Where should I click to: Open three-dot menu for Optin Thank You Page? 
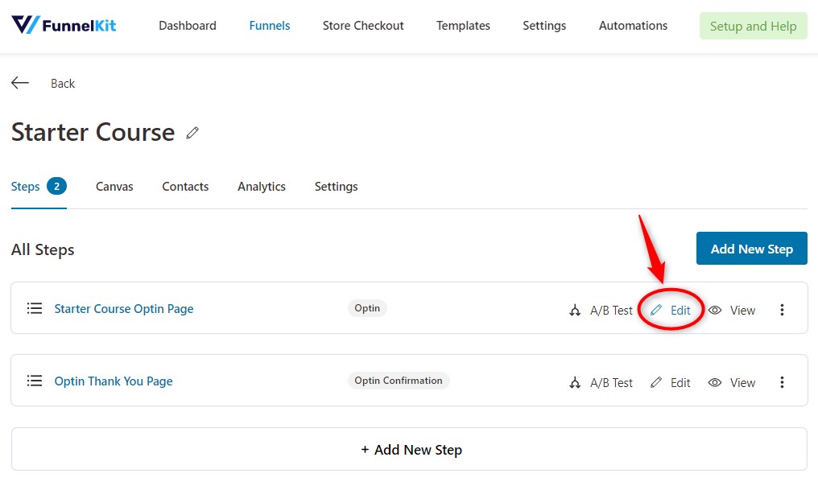point(782,382)
